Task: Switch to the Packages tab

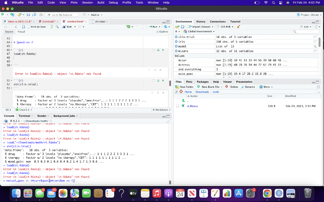Action: pyautogui.click(x=202, y=82)
